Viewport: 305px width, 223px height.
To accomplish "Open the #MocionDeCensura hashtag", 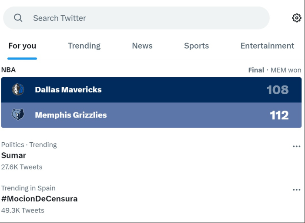I will click(39, 199).
